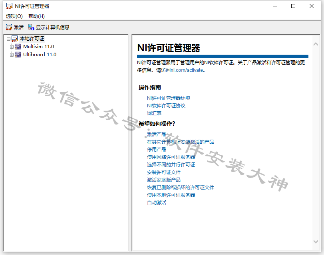Click the Multisim 11.0 product icon
The width and height of the screenshot is (324, 255).
pos(18,47)
